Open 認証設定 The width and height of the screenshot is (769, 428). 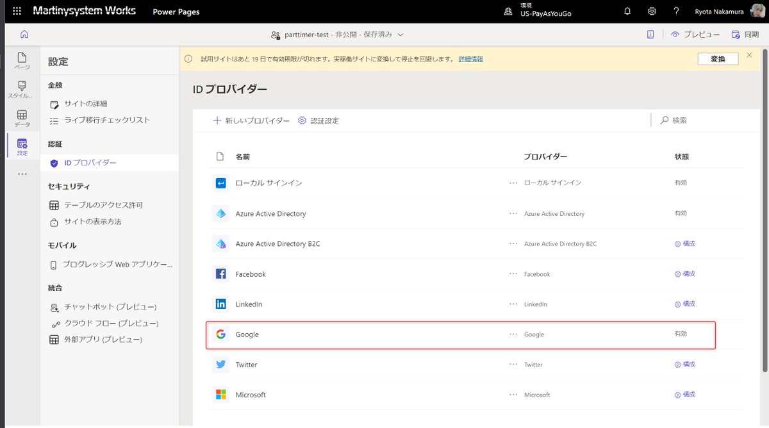(x=318, y=120)
